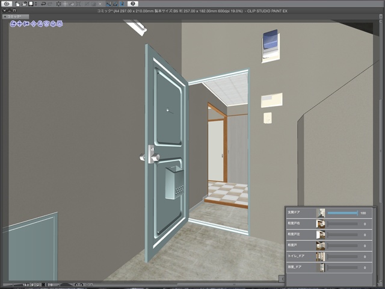Save the document with the disk icon
Screen dimensions: 385x289
pos(31,4)
